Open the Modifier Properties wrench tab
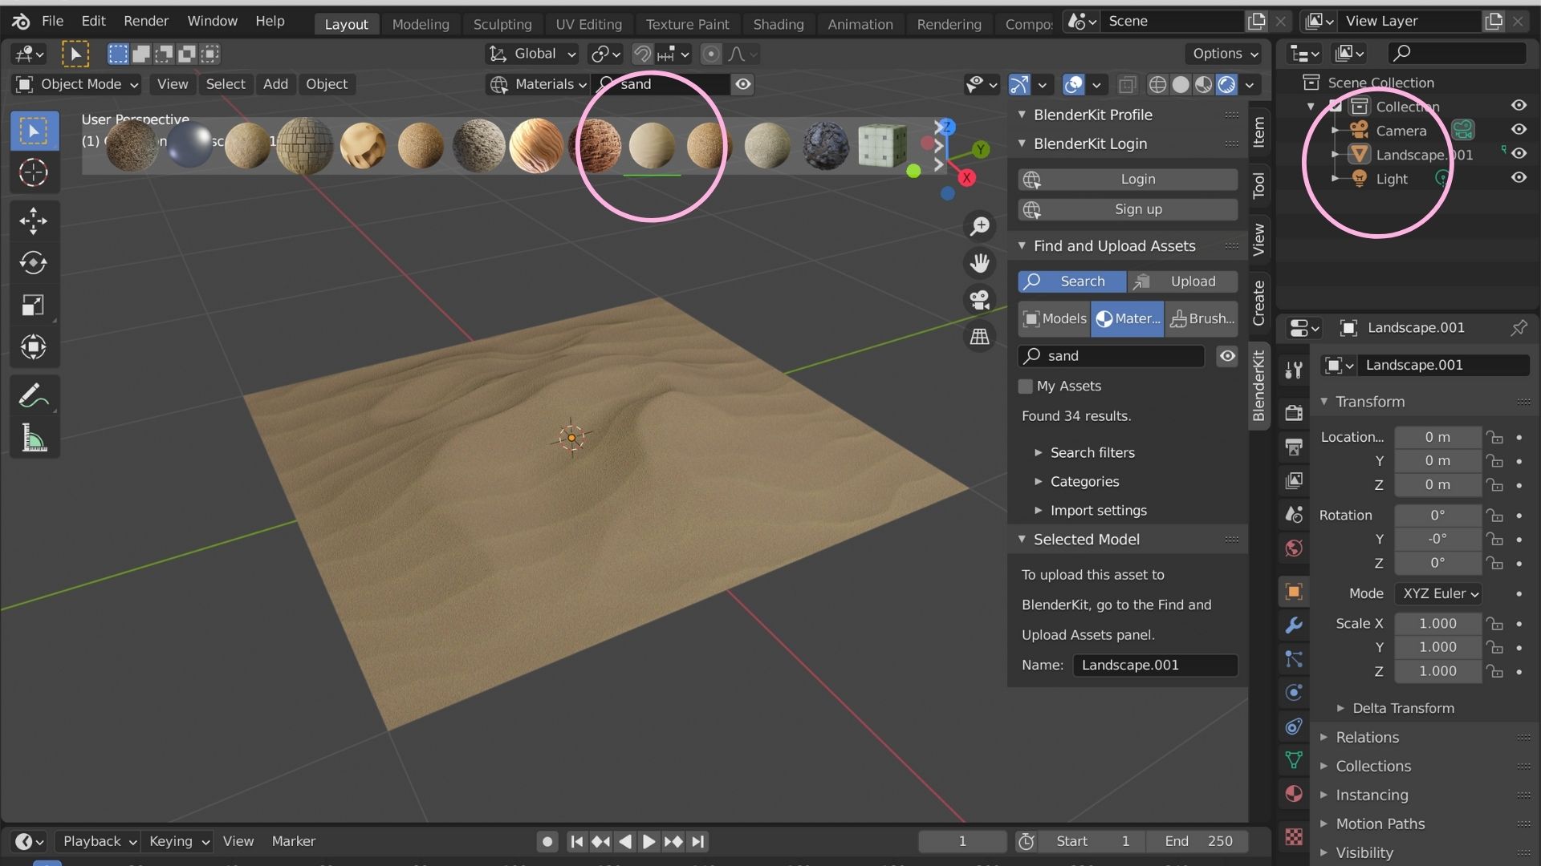This screenshot has height=866, width=1541. 1293,625
